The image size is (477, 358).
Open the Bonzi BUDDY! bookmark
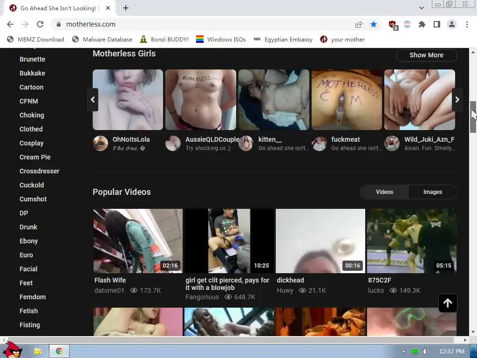coord(164,39)
